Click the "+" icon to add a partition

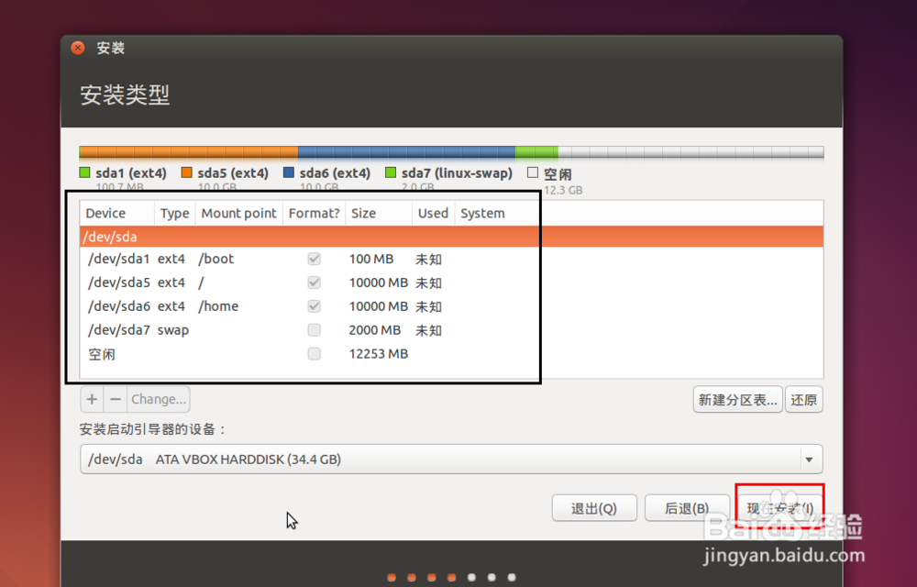tap(91, 399)
